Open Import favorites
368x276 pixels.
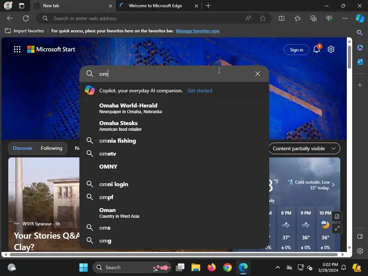point(25,31)
